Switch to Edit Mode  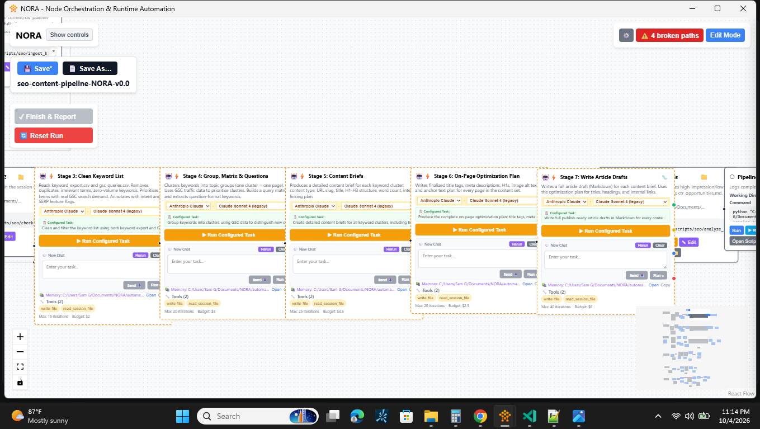point(725,35)
